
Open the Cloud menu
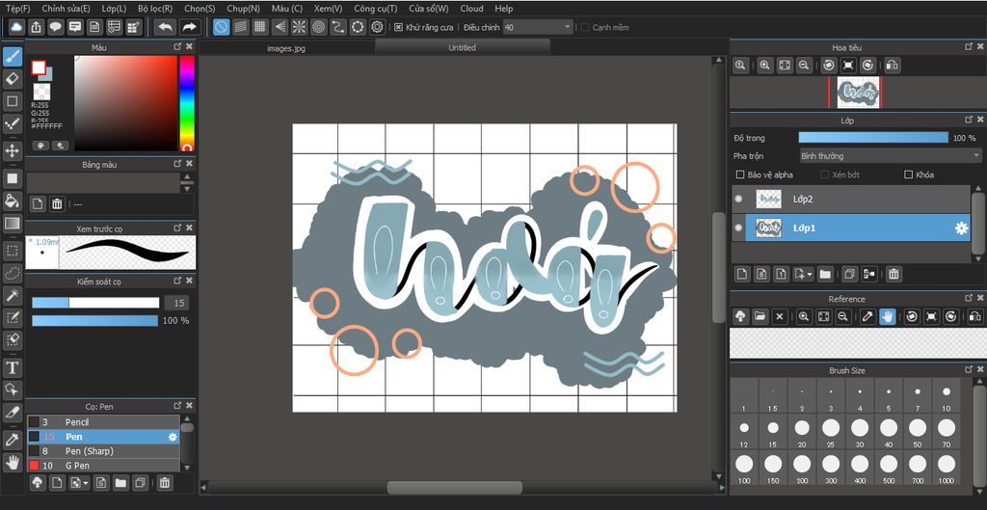[x=471, y=8]
